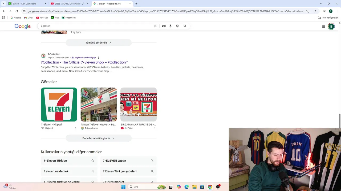This screenshot has width=341, height=191.
Task: Focus the Google search input field
Action: 96,26
